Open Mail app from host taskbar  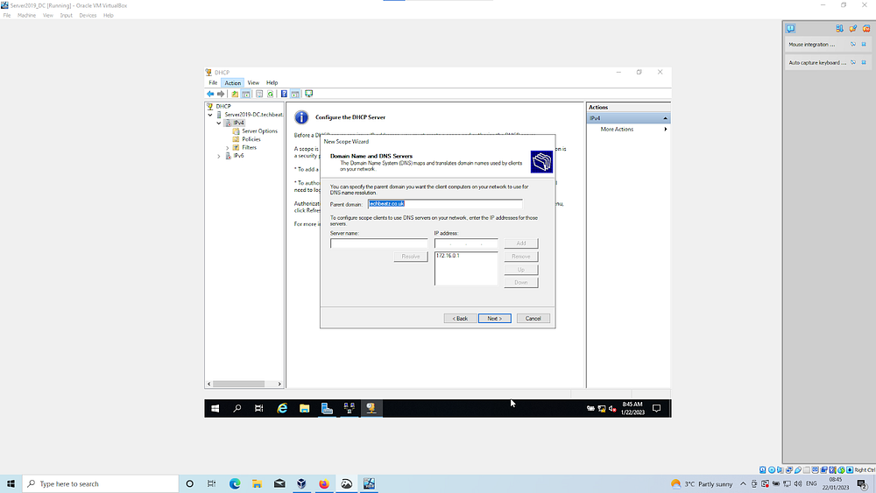pyautogui.click(x=279, y=484)
